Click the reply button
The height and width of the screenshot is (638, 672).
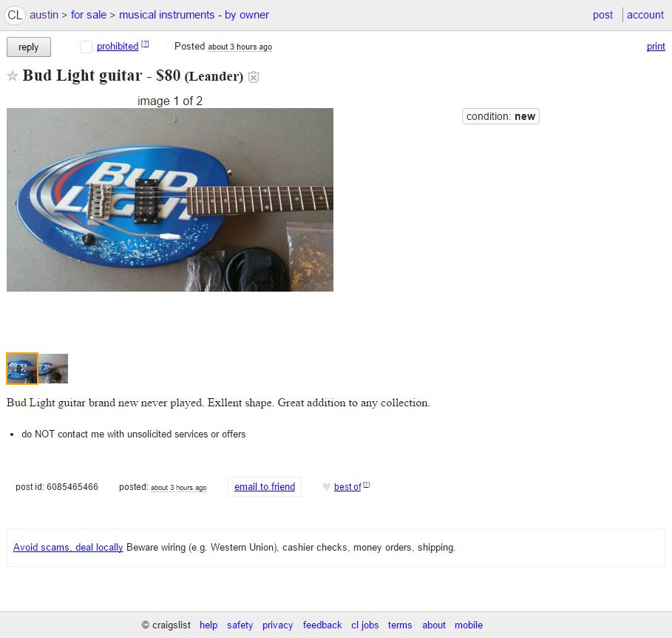point(29,47)
